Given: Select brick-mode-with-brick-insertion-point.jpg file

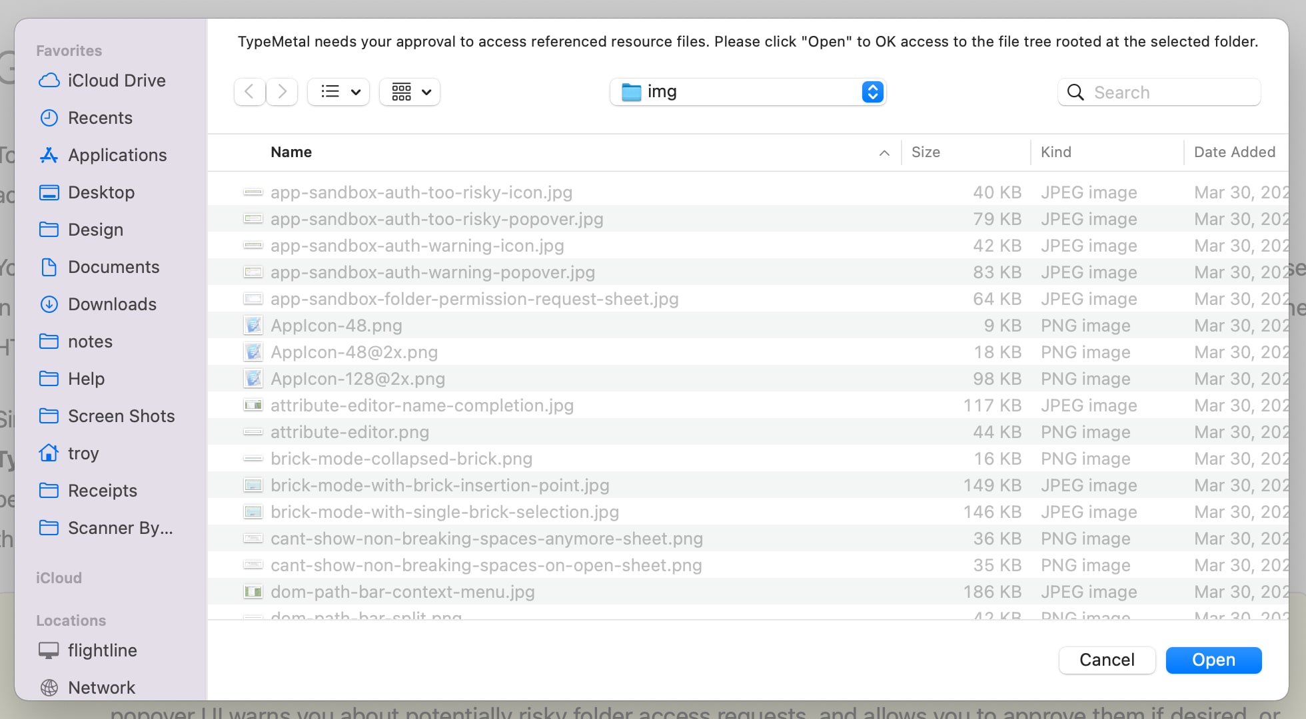Looking at the screenshot, I should pos(748,485).
